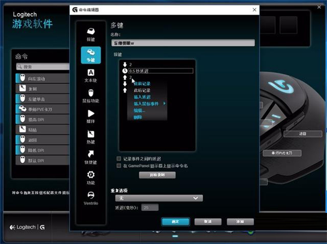The height and width of the screenshot is (244, 327).
Task: Select the 媒体 media category icon
Action: click(90, 116)
